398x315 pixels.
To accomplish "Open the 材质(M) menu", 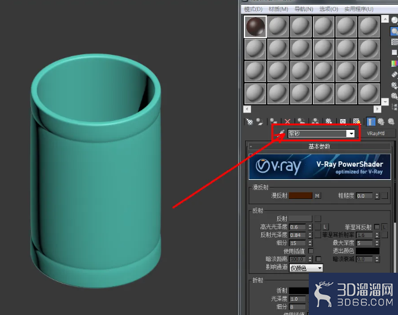I will (x=278, y=9).
